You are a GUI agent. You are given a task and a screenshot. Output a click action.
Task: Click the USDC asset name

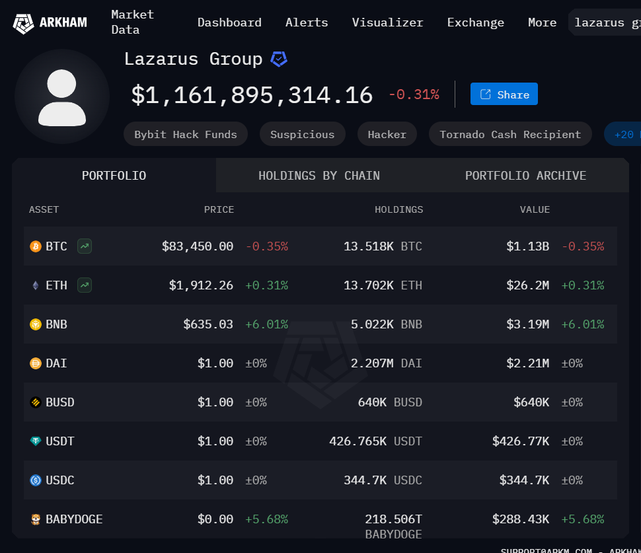click(x=60, y=480)
